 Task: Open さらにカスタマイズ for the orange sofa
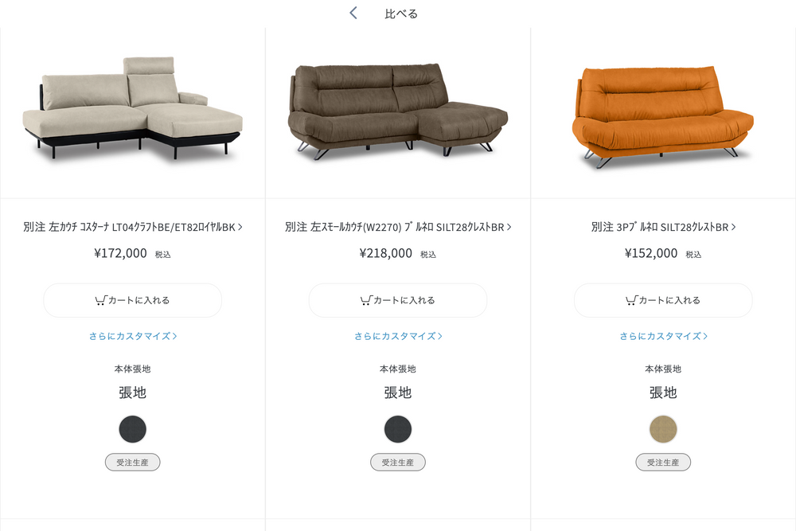[663, 336]
